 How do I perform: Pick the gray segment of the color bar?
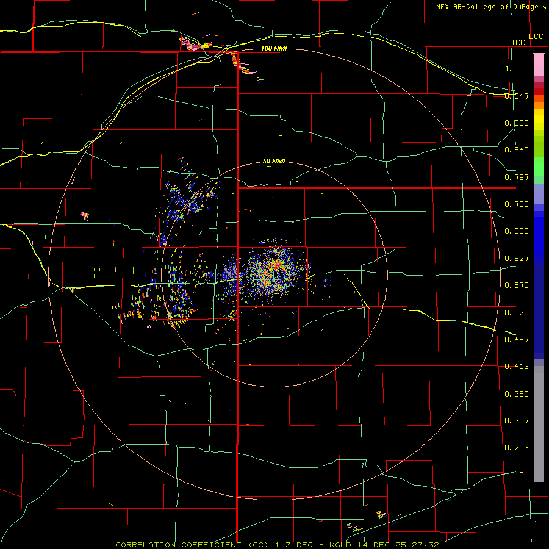[x=539, y=424]
